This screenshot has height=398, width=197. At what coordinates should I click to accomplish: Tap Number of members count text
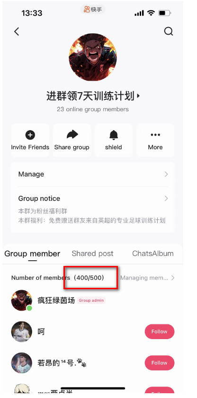(58, 278)
